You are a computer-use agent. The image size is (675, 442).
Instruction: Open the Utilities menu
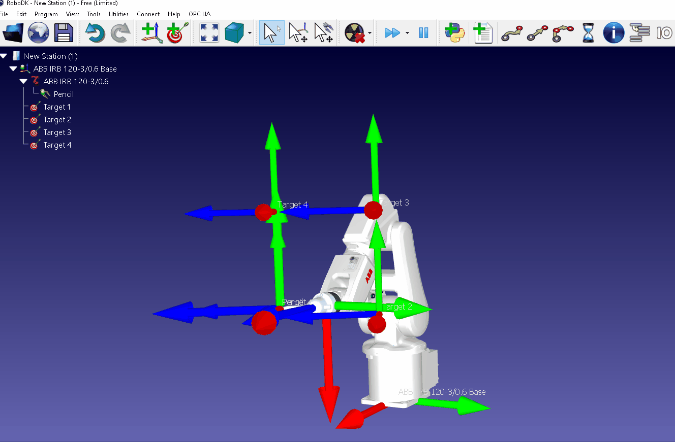coord(118,14)
